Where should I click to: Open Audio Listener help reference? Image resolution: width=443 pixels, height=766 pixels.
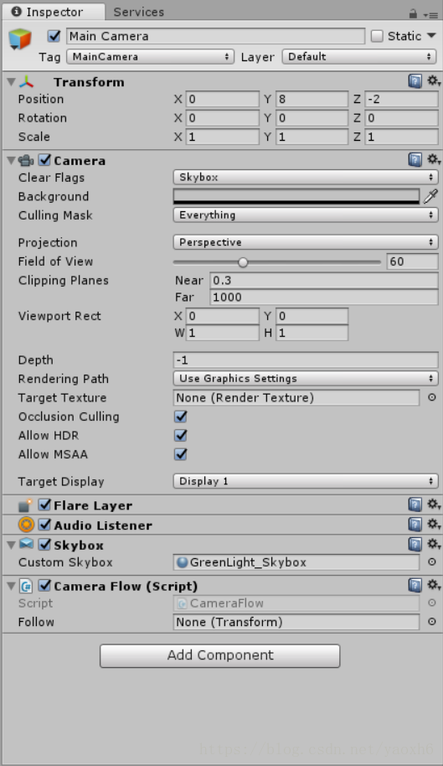[x=415, y=525]
